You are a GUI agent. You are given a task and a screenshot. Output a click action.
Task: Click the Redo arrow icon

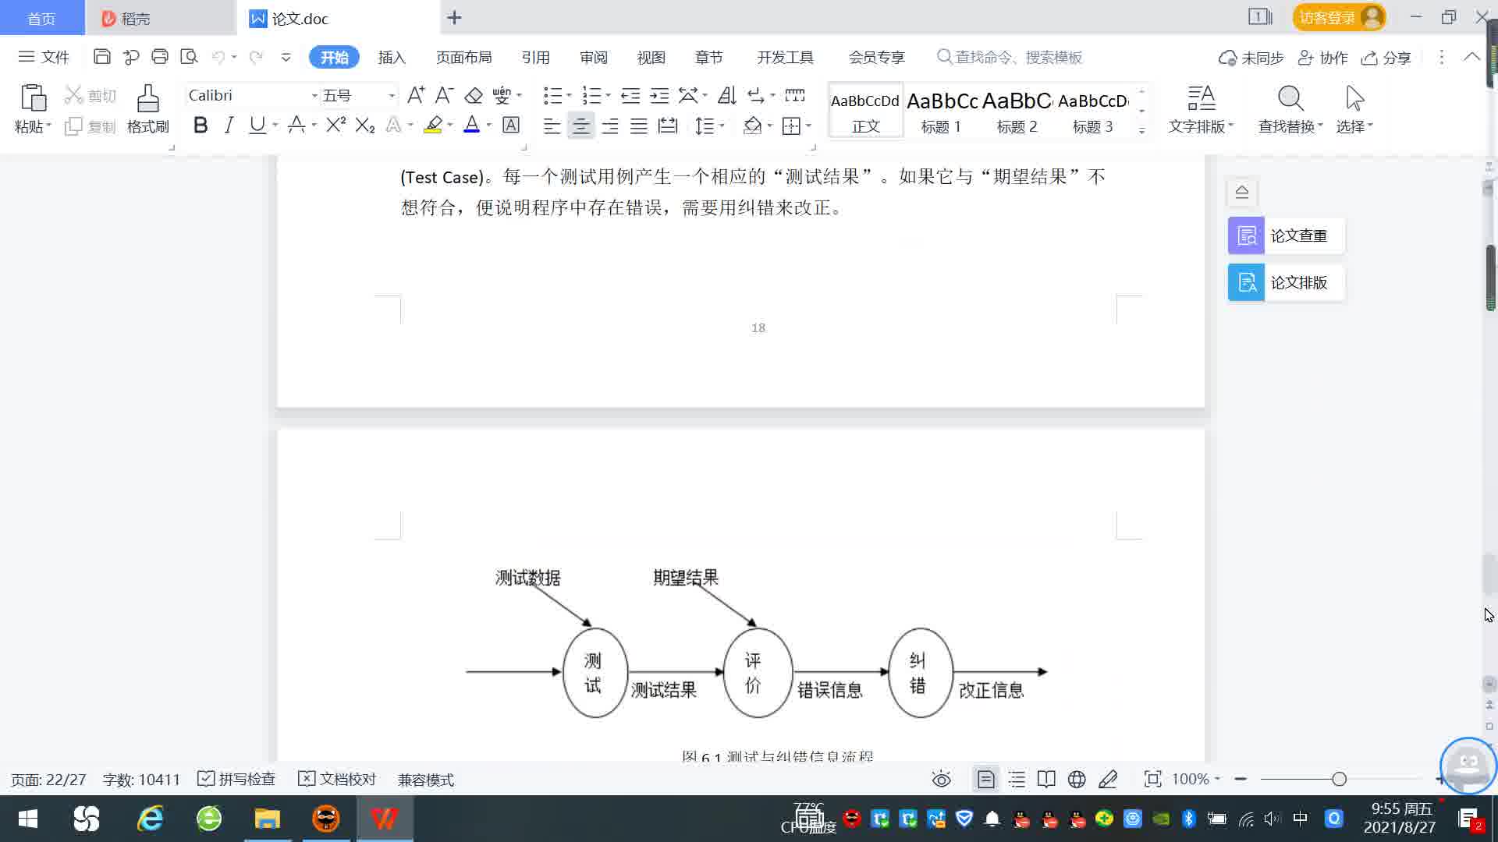256,57
